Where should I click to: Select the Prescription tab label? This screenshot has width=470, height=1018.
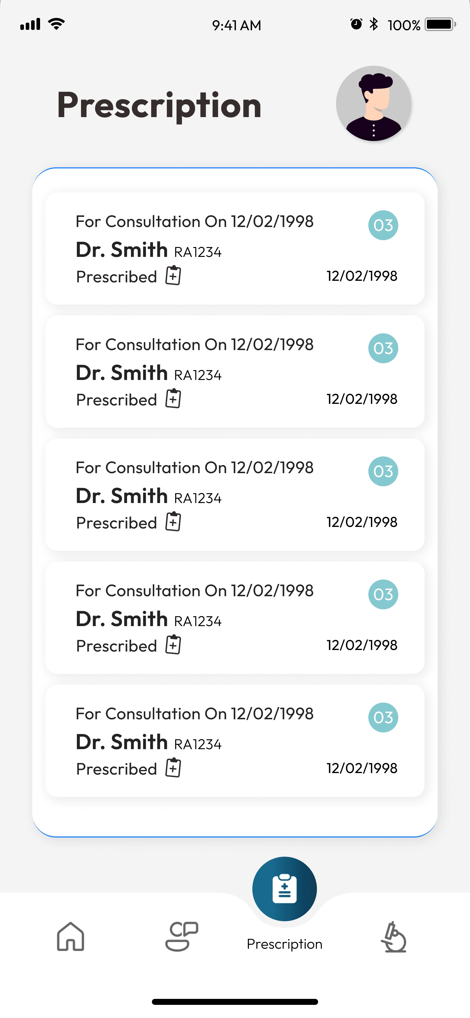[x=284, y=944]
